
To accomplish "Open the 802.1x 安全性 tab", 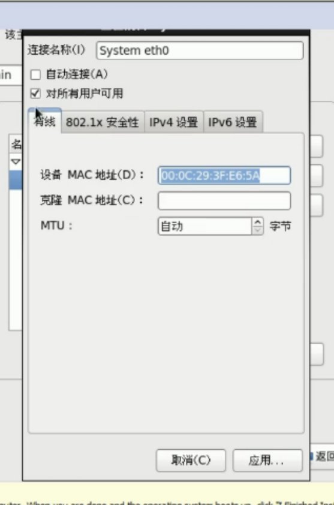I will 103,122.
